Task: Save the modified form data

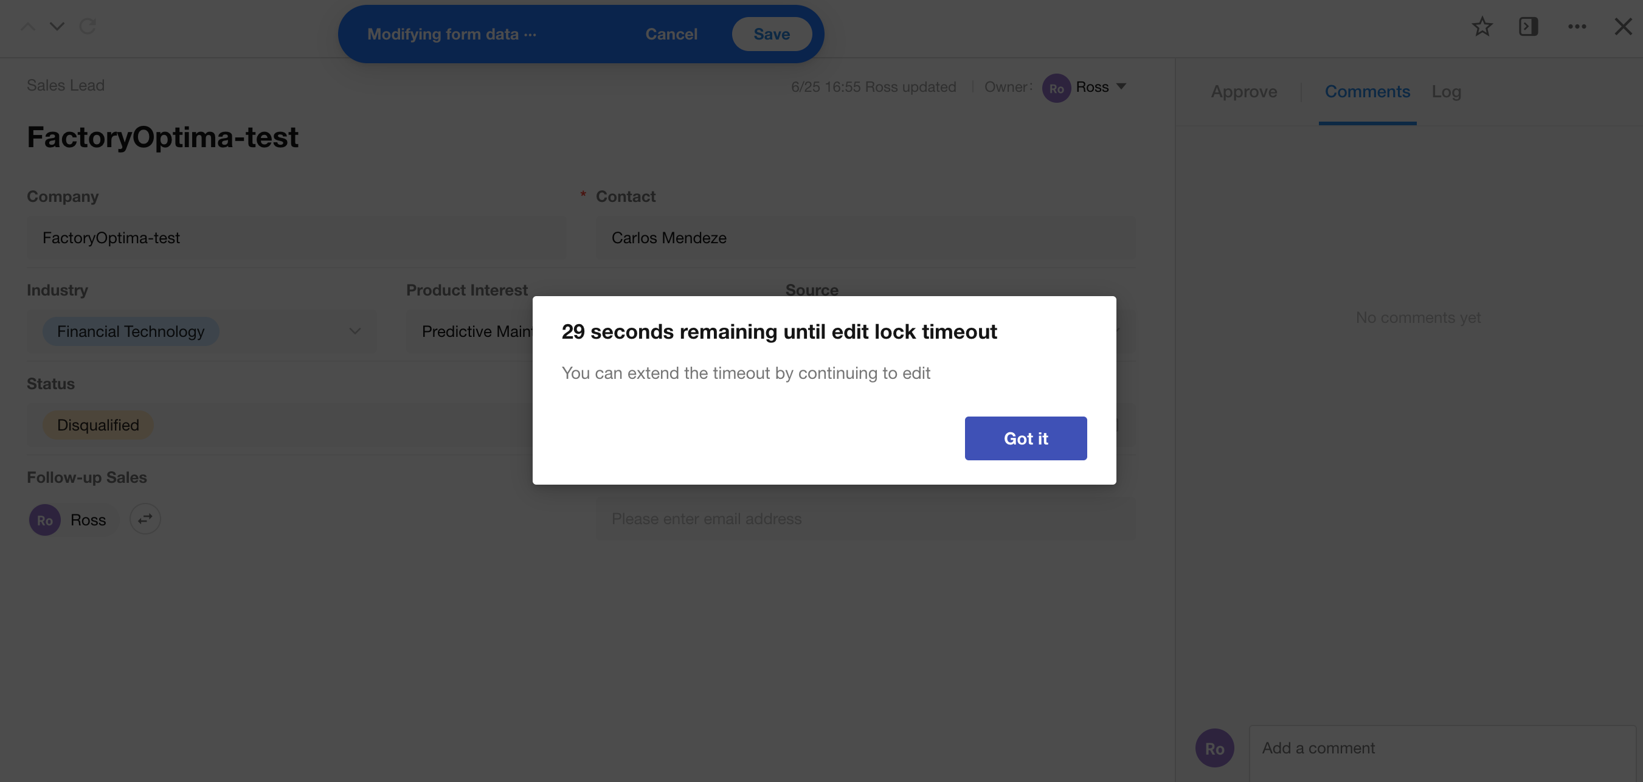Action: [x=771, y=35]
